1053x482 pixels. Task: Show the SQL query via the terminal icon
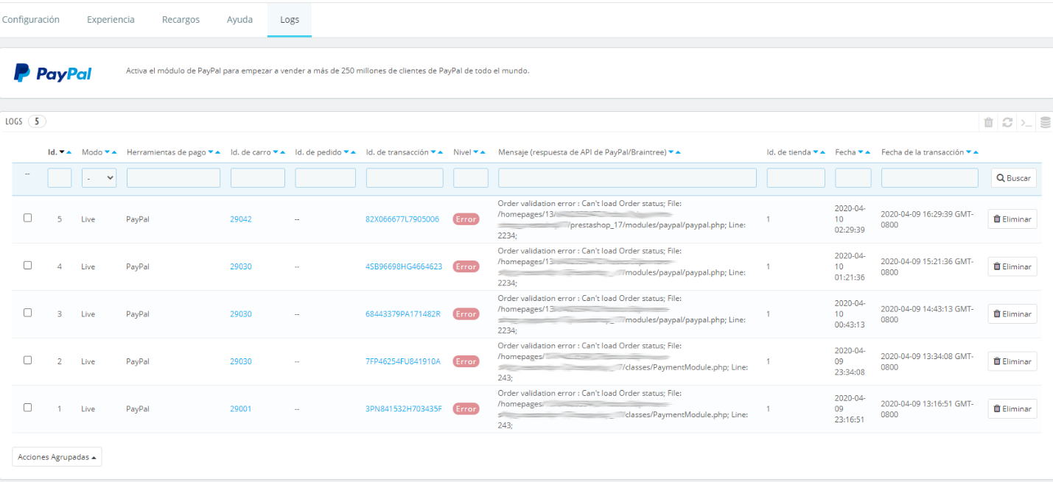click(x=1026, y=123)
